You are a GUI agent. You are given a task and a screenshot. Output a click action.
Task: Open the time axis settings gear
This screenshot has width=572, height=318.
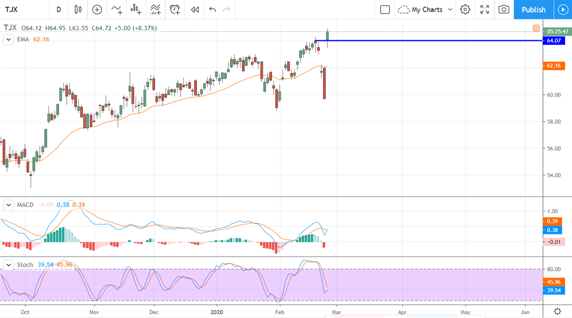point(557,312)
